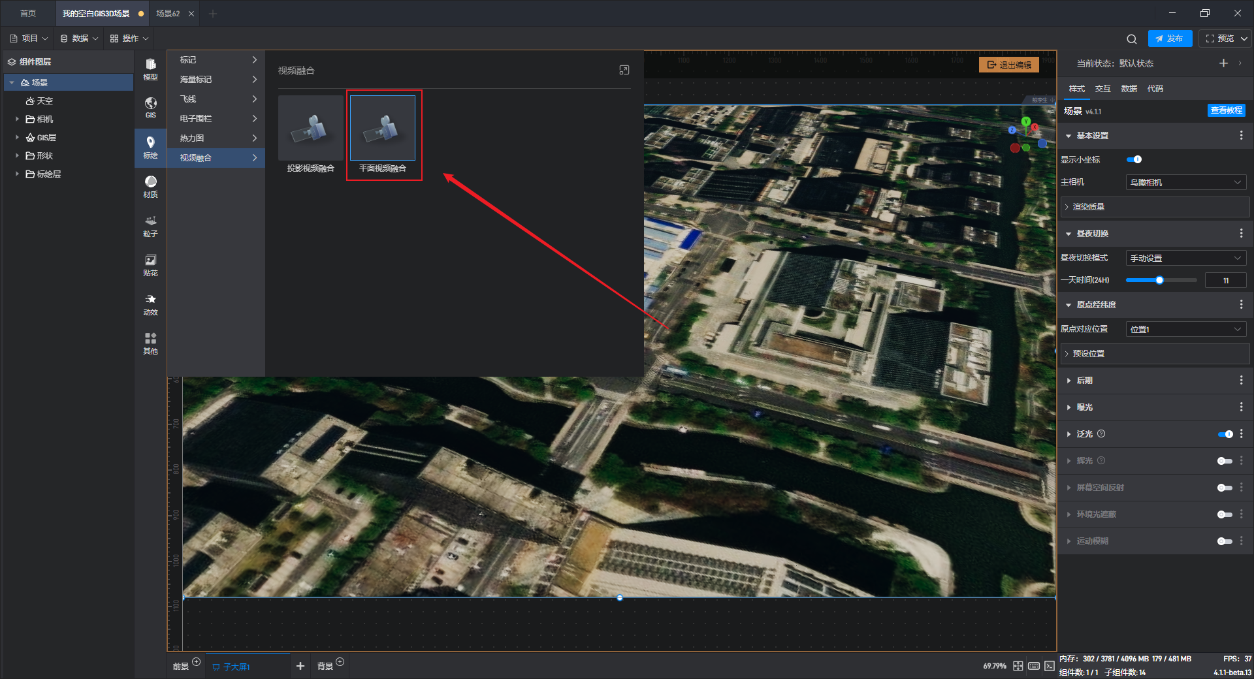The width and height of the screenshot is (1254, 679).
Task: Open the 贴花 (decal) category
Action: (150, 265)
